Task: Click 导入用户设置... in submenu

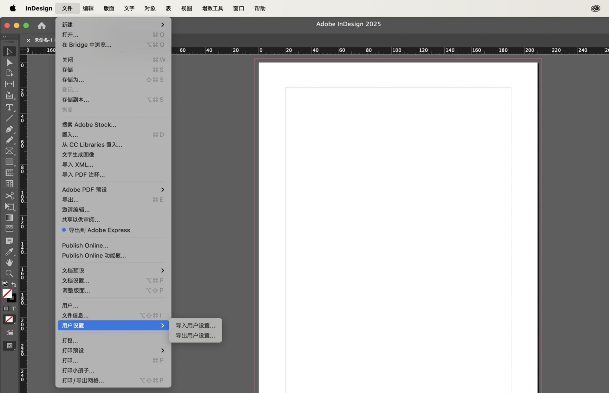Action: coord(195,325)
